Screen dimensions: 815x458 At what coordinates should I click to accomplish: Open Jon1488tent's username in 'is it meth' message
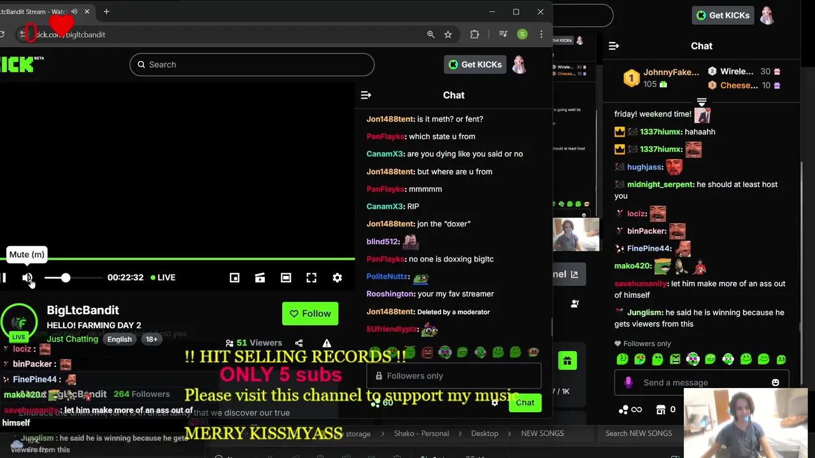click(x=390, y=119)
